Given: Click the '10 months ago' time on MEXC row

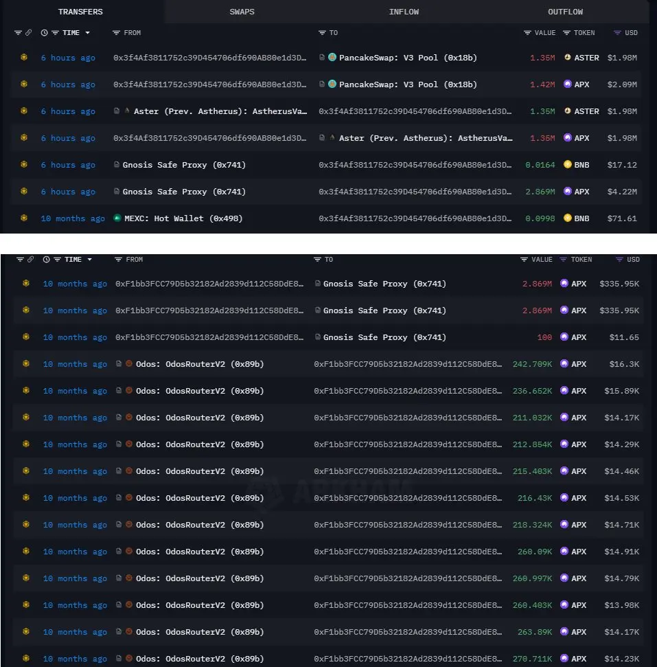Looking at the screenshot, I should click(x=73, y=218).
